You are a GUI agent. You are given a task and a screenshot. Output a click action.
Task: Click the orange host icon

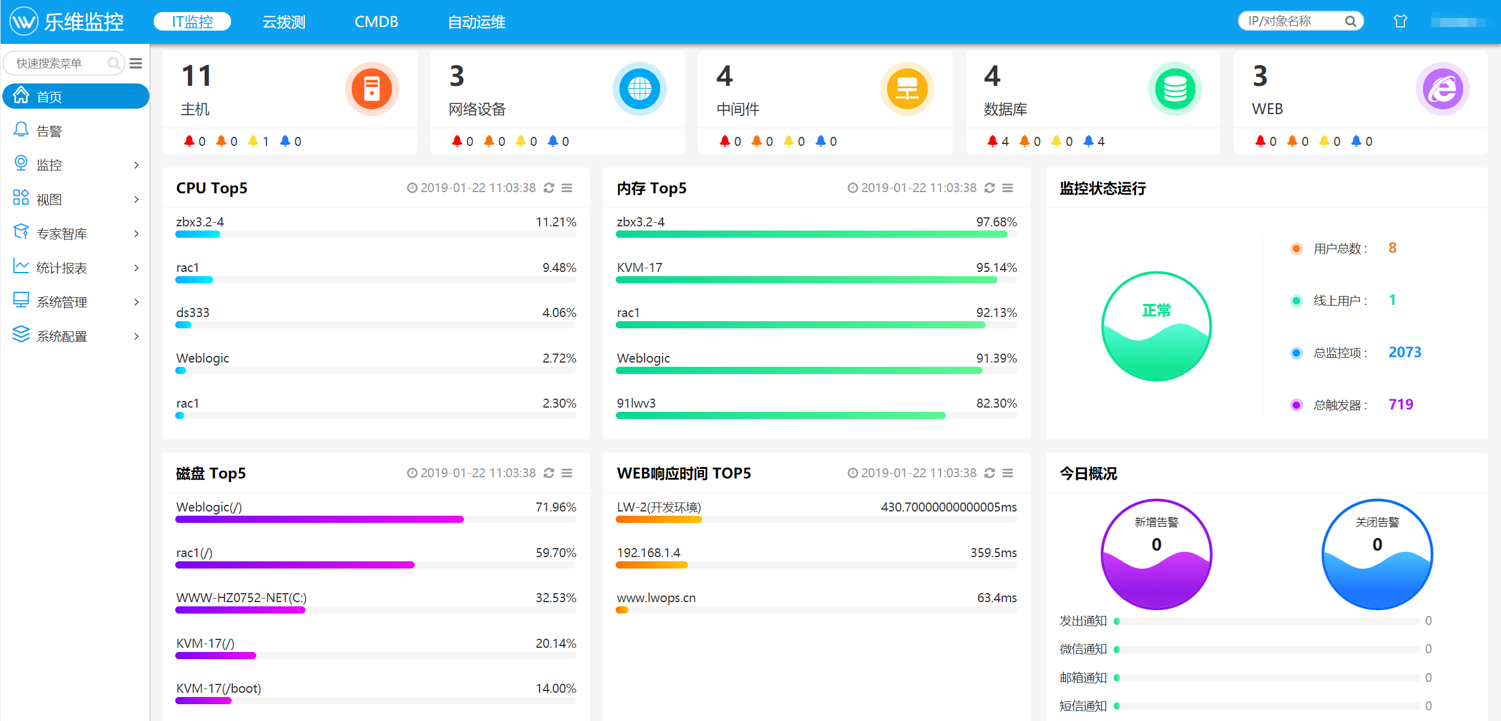click(x=371, y=89)
